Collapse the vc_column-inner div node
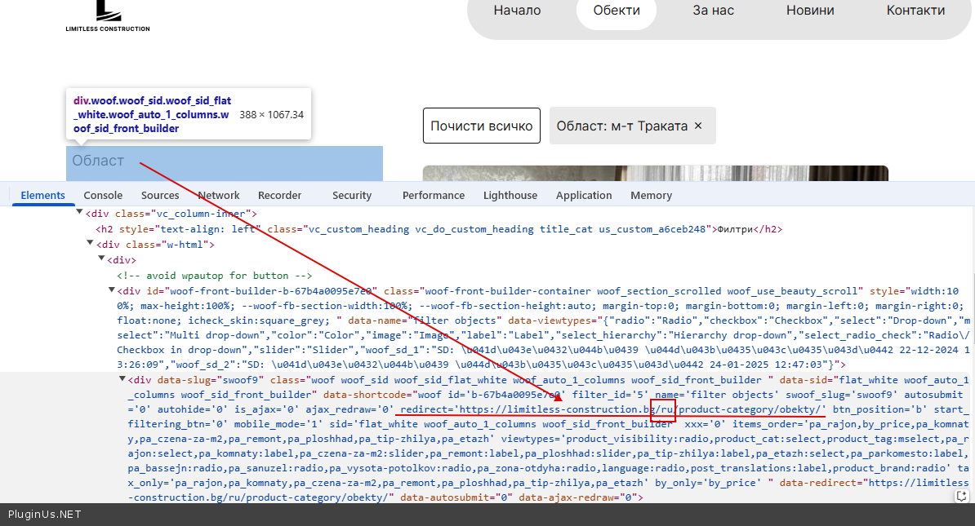 pos(80,214)
